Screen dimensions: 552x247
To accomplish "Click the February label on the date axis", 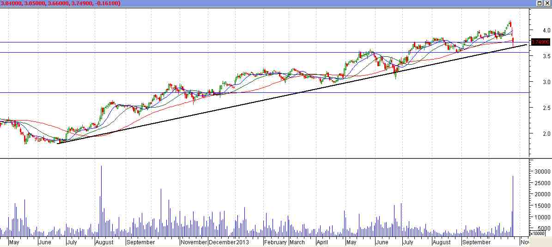I will pyautogui.click(x=276, y=242).
